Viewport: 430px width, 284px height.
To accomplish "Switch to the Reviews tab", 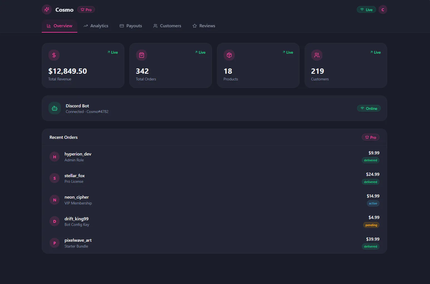I will pyautogui.click(x=204, y=26).
